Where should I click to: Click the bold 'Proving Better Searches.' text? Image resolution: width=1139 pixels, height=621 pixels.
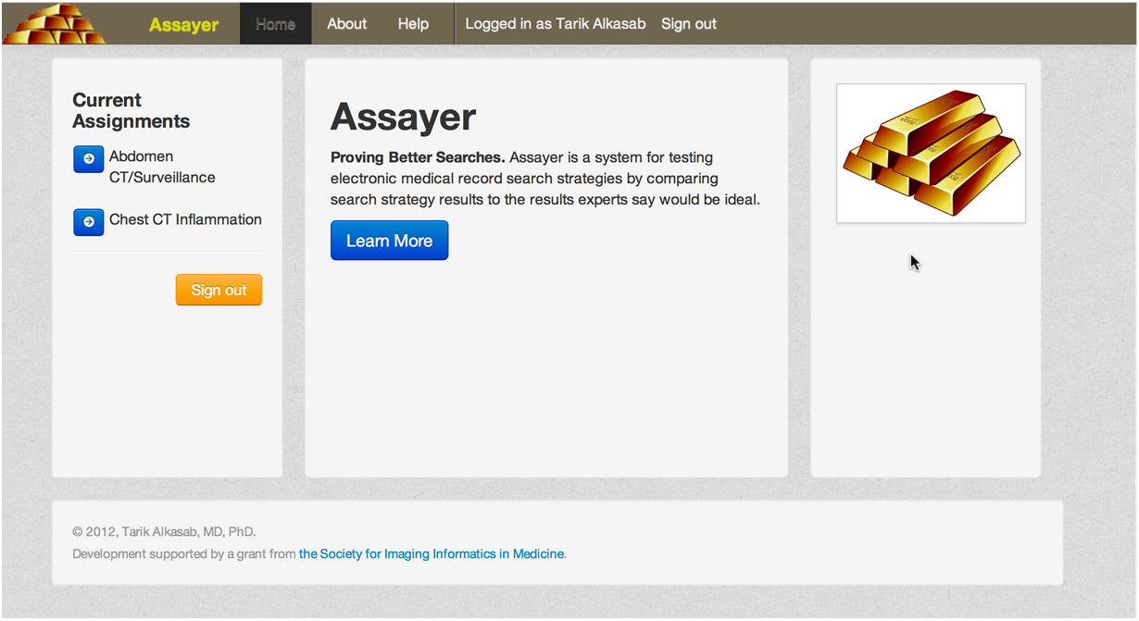(418, 157)
